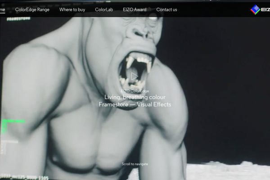270x180 pixels.
Task: Play the Framestore video
Action: pos(135,76)
